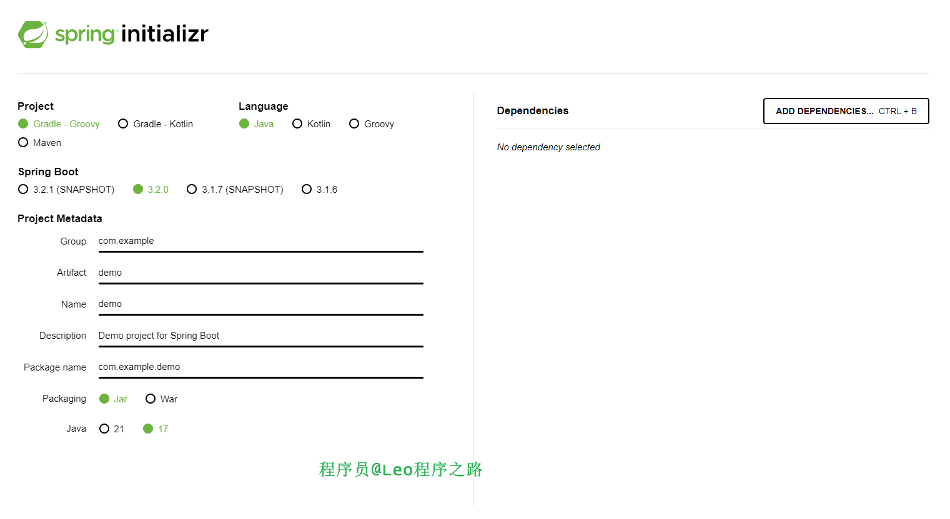Click the Project Metadata heading
950x519 pixels.
[x=60, y=219]
